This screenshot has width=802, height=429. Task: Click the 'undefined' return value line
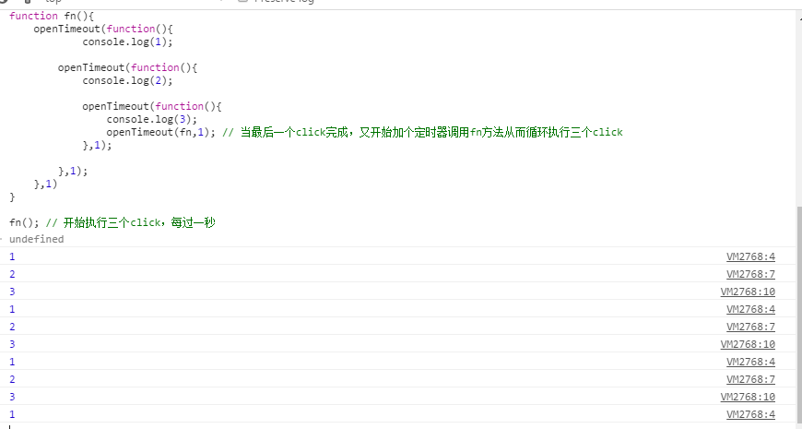coord(36,239)
